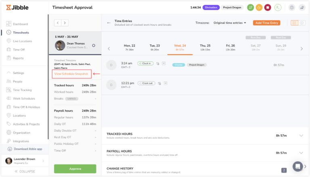Select the Fri, 26 day tab

click(230, 48)
